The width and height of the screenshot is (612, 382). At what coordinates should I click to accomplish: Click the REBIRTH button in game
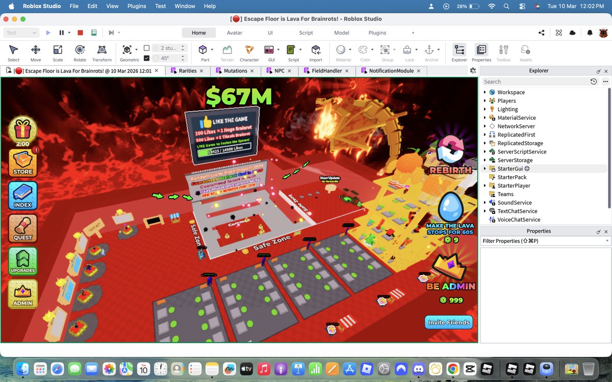click(450, 154)
